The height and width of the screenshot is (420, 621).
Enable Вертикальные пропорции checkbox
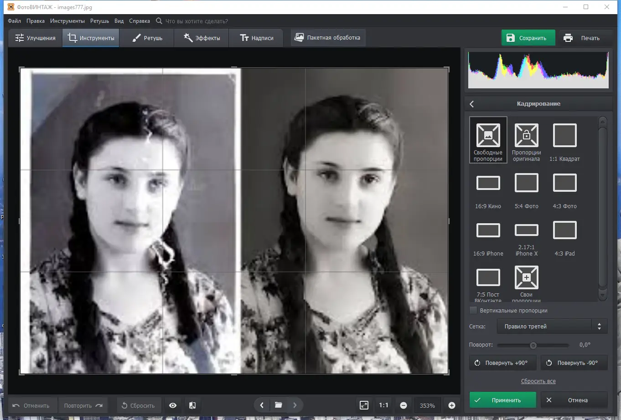473,310
